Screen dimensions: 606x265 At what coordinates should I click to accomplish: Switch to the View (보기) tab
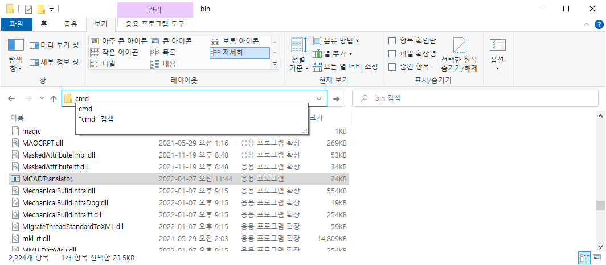click(100, 24)
